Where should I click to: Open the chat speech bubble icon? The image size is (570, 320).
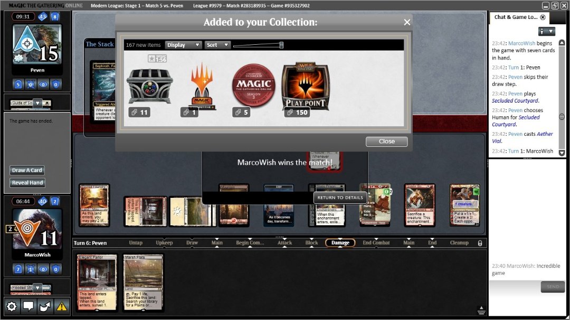click(28, 306)
